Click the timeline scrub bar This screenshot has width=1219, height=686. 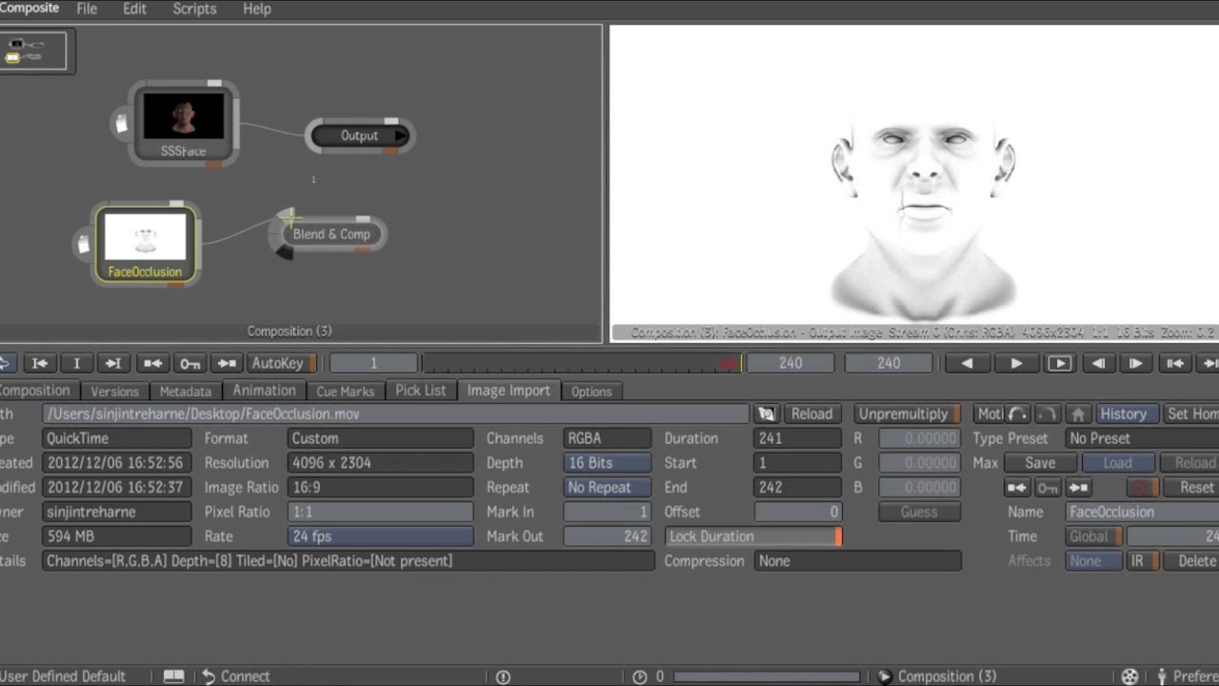pyautogui.click(x=581, y=363)
